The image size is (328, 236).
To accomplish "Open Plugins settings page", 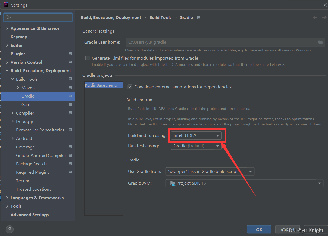I will (x=18, y=54).
